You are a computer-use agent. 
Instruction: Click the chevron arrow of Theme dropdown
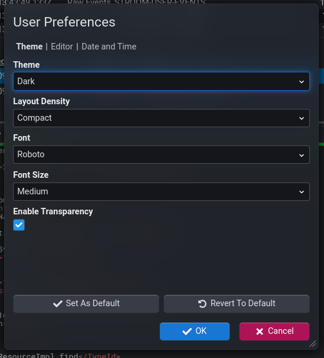[302, 81]
